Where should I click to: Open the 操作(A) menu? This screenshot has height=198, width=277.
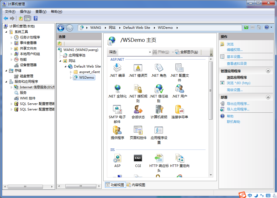tap(25, 12)
